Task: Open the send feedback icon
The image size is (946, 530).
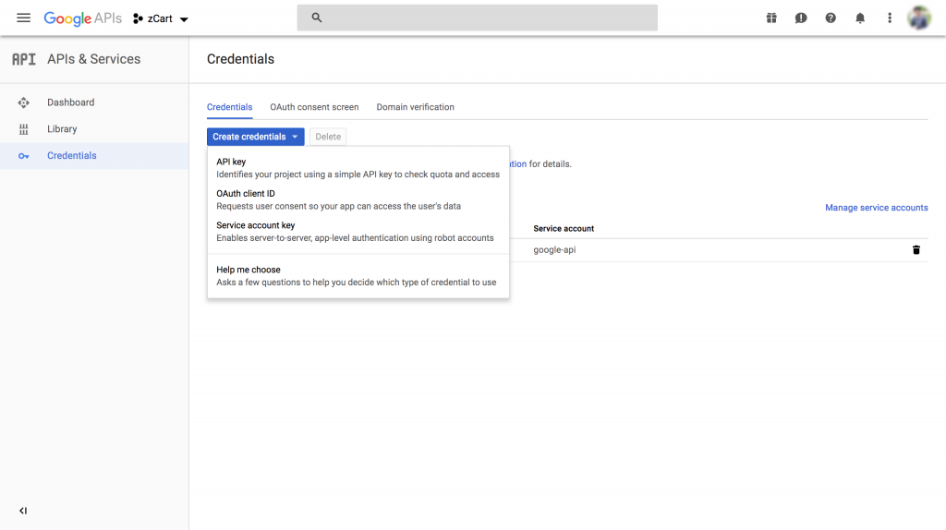Action: tap(801, 18)
